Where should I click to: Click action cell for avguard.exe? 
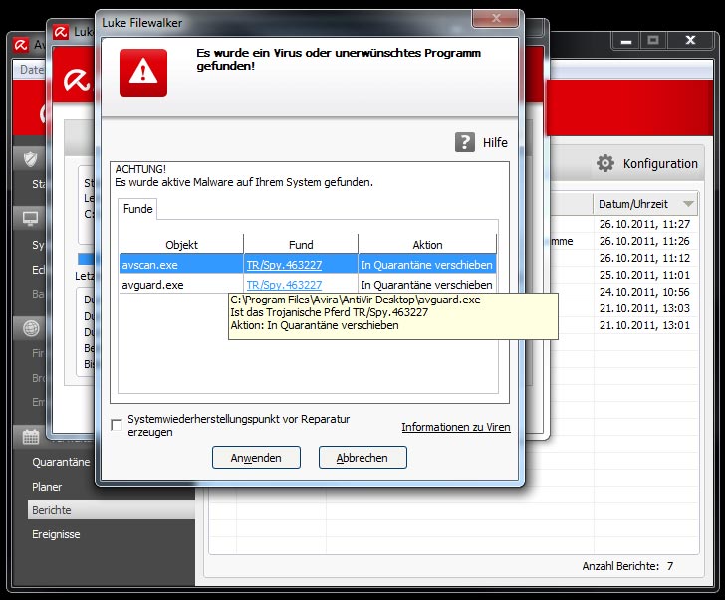click(427, 284)
